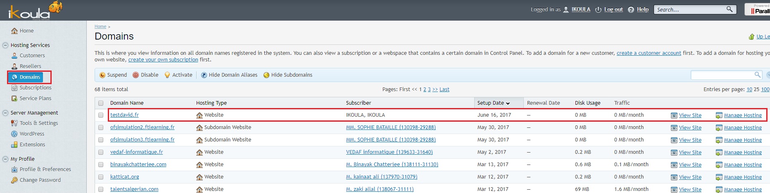This screenshot has width=770, height=193.
Task: Open Profile & Preferences
Action: click(41, 169)
